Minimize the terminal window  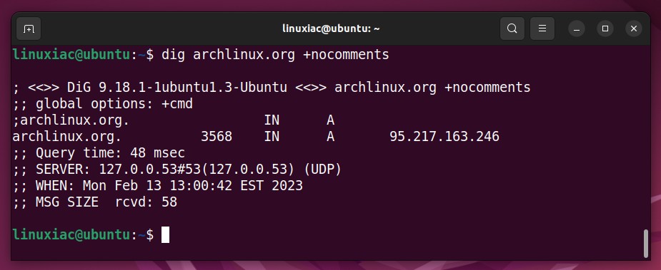[577, 28]
